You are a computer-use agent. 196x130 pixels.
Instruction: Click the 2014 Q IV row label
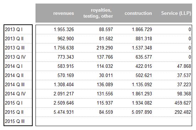[15, 94]
